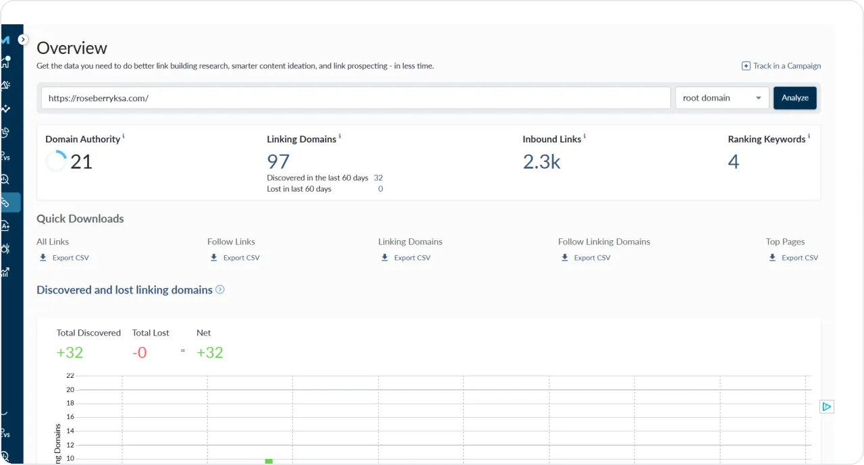Screen dimensions: 864x465
Task: Open the sparkle trend line sidebar icon
Action: [5, 109]
